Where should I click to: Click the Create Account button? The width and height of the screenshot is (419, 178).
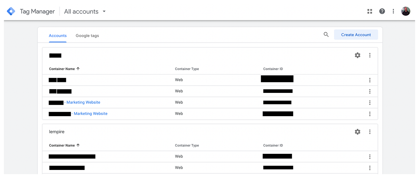[x=356, y=35]
